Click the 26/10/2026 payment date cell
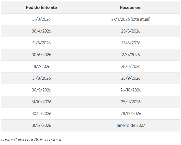The width and height of the screenshot is (181, 145). [x=131, y=90]
